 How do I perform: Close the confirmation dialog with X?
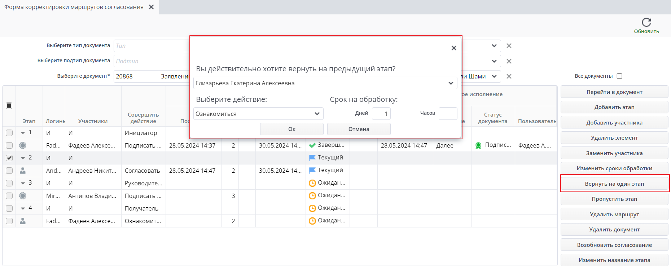tap(454, 48)
